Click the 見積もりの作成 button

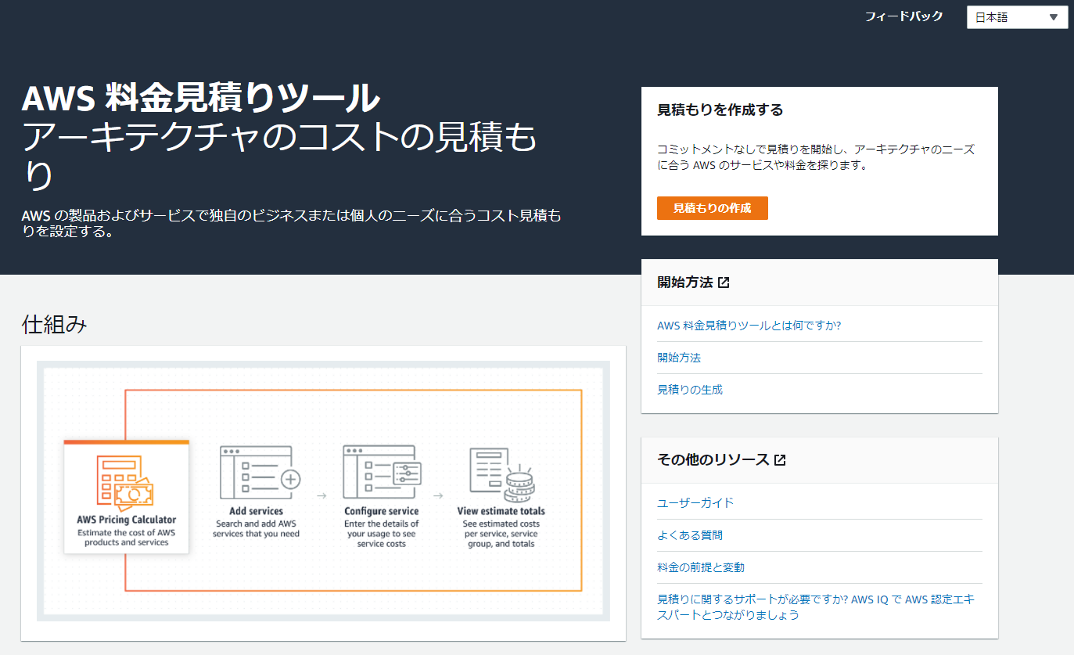coord(713,208)
